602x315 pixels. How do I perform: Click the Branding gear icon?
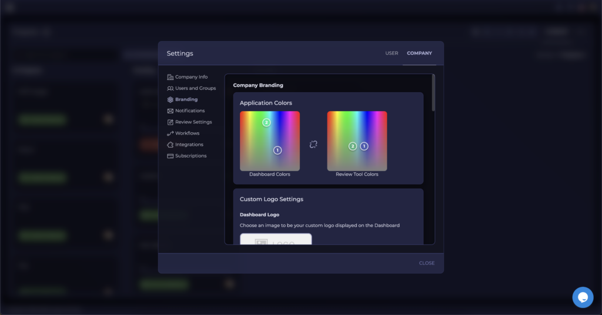pos(170,99)
